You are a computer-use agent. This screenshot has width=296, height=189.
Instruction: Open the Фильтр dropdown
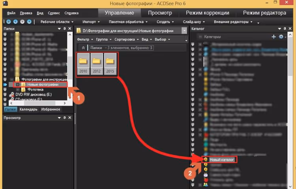click(85, 40)
